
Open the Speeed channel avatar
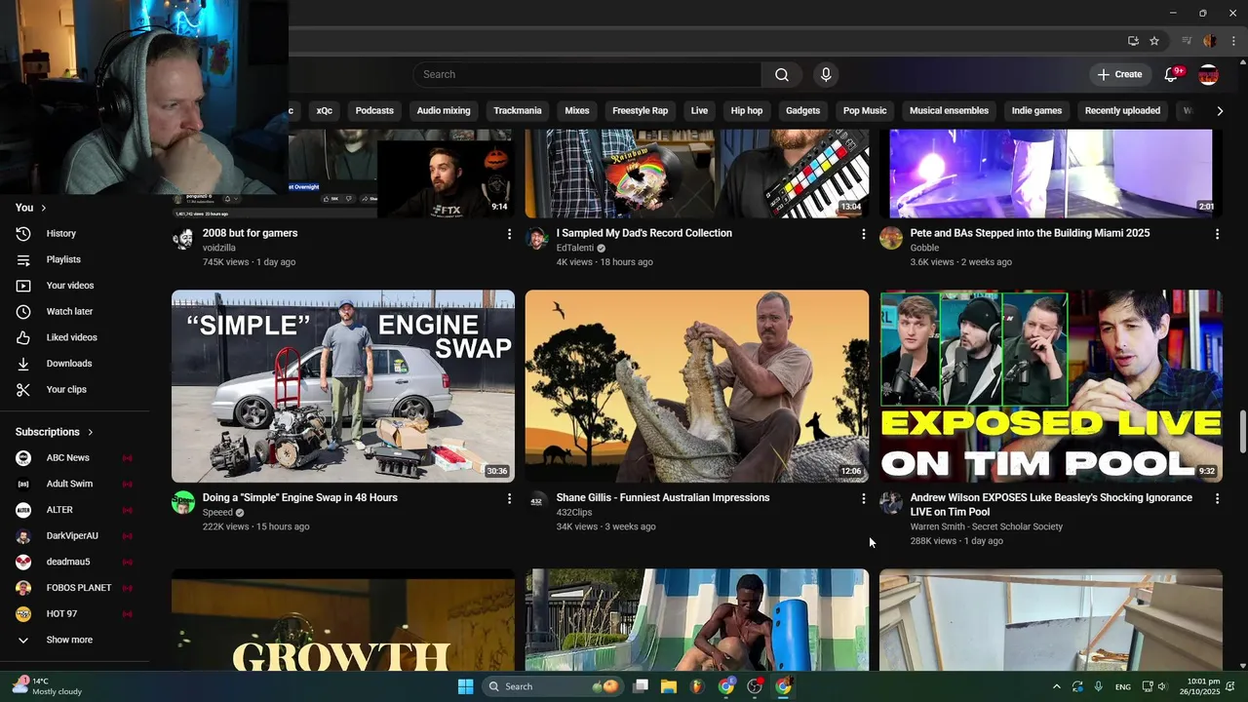pyautogui.click(x=183, y=503)
